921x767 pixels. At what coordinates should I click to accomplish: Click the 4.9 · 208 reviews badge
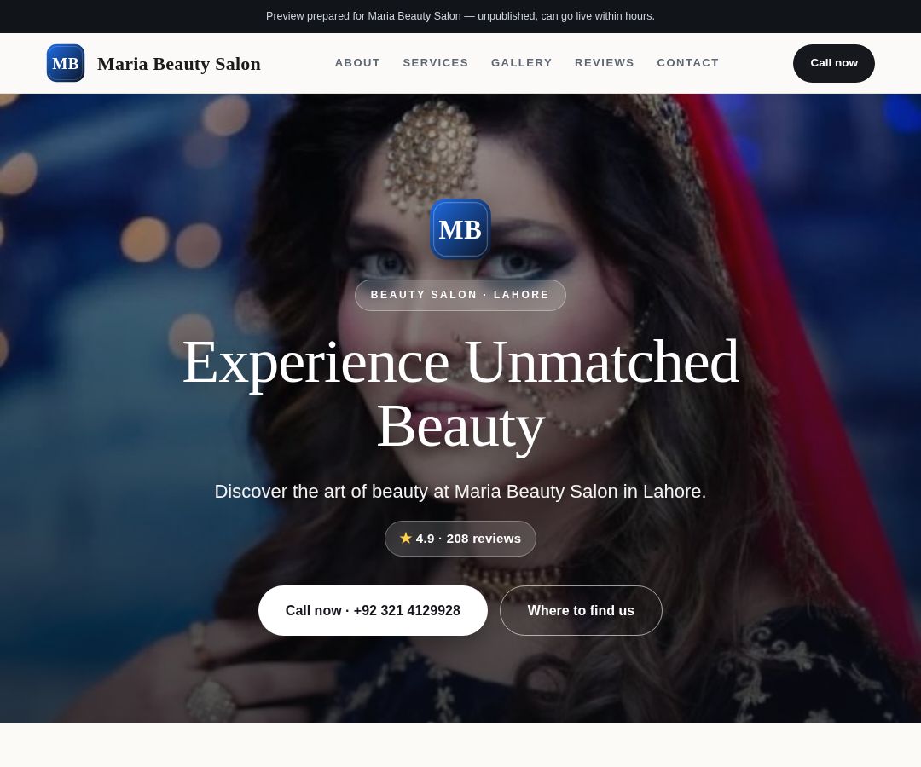[x=460, y=538]
